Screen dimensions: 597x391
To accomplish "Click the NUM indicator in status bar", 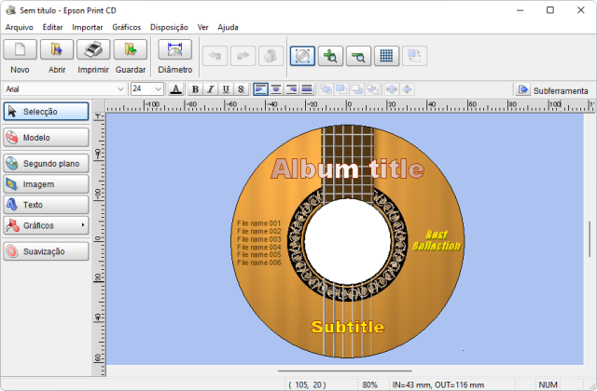I will click(548, 384).
